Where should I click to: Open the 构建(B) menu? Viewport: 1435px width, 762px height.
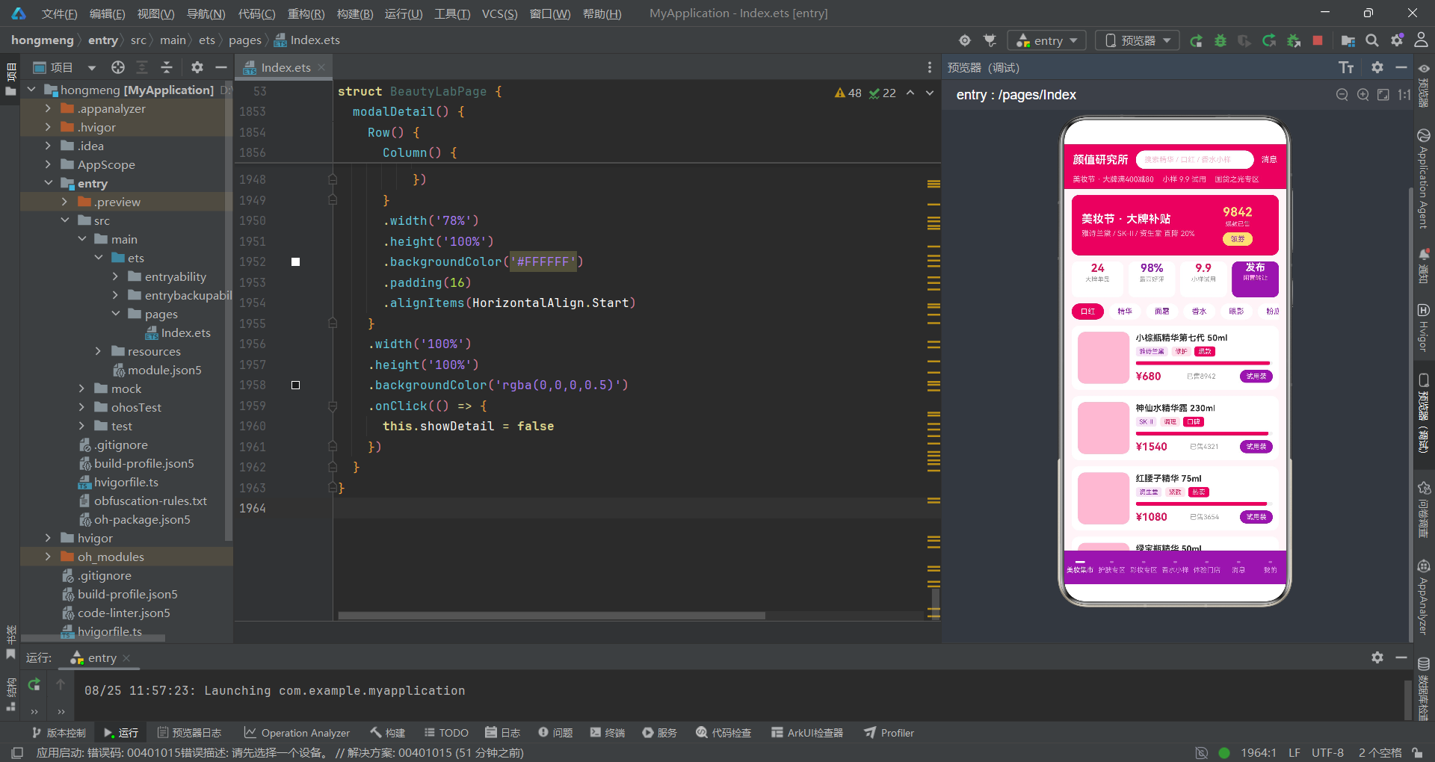[354, 13]
